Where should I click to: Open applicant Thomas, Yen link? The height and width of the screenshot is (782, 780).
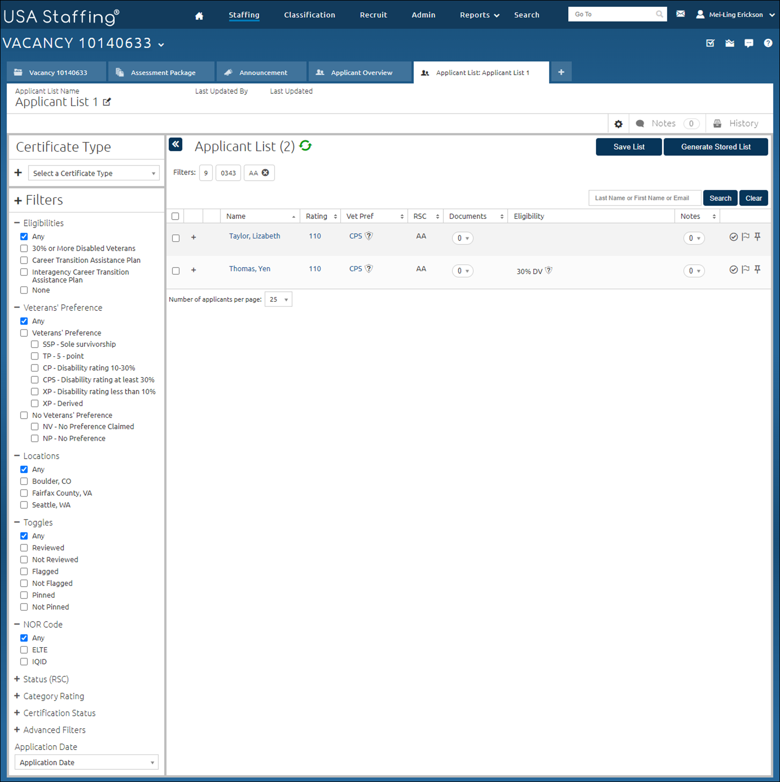click(x=250, y=269)
